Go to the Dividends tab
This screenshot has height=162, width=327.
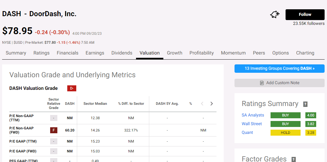tap(122, 53)
